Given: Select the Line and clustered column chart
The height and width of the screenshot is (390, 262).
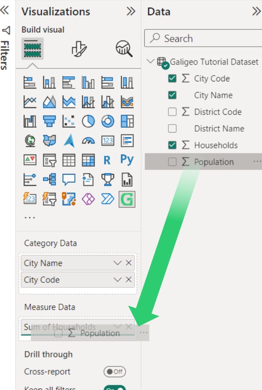Looking at the screenshot, I should (x=107, y=102).
